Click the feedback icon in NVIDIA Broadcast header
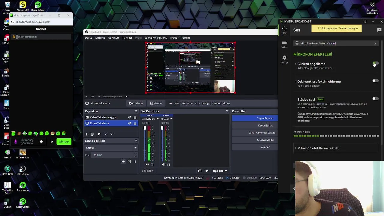The height and width of the screenshot is (216, 384). pyautogui.click(x=379, y=30)
